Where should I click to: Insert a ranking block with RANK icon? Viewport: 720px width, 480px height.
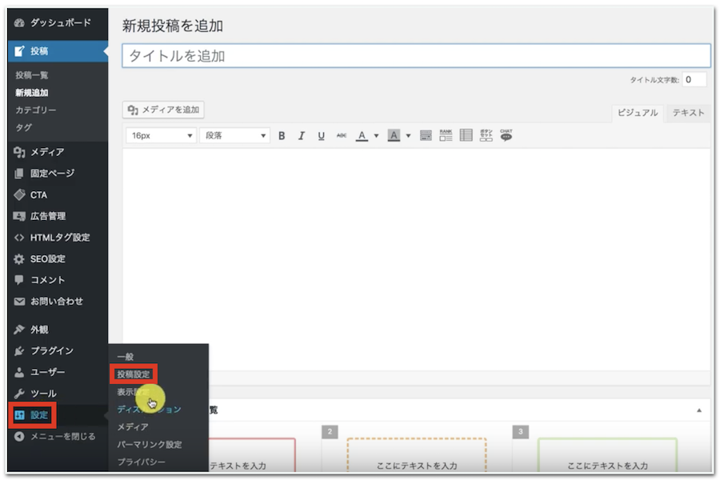click(x=446, y=135)
